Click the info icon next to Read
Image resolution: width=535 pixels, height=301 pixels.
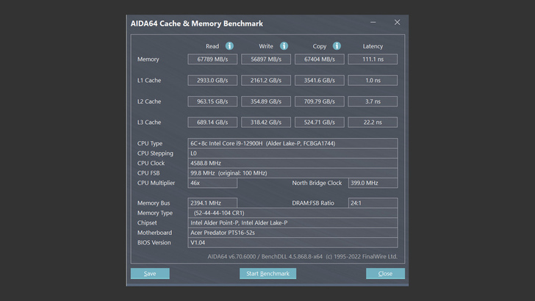coord(229,46)
